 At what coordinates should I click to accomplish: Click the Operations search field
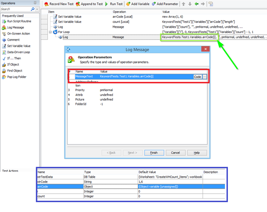[x=15, y=9]
